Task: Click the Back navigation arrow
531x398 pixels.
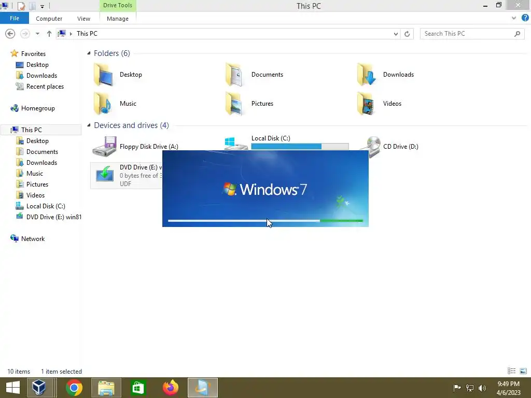Action: 10,34
